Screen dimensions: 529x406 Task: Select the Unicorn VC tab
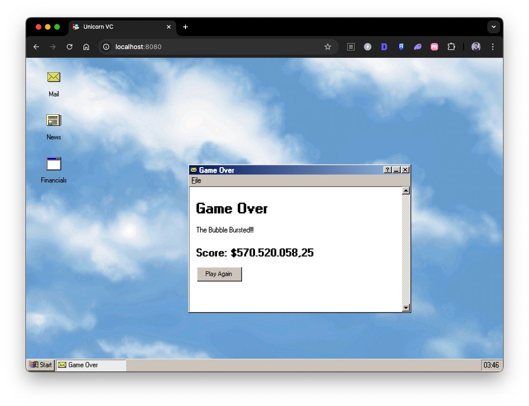tap(122, 27)
